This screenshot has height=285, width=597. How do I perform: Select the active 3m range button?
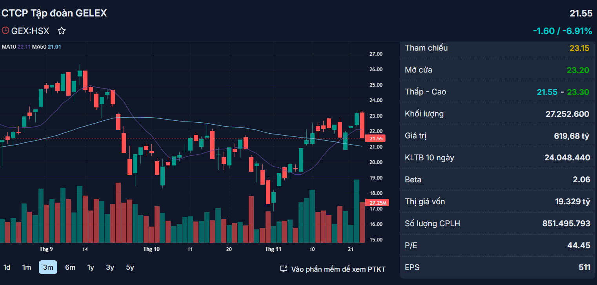click(48, 267)
